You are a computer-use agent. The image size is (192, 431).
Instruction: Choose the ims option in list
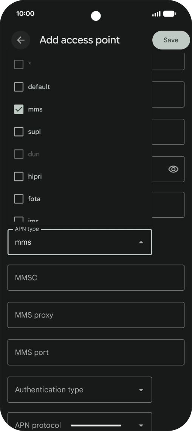(33, 220)
